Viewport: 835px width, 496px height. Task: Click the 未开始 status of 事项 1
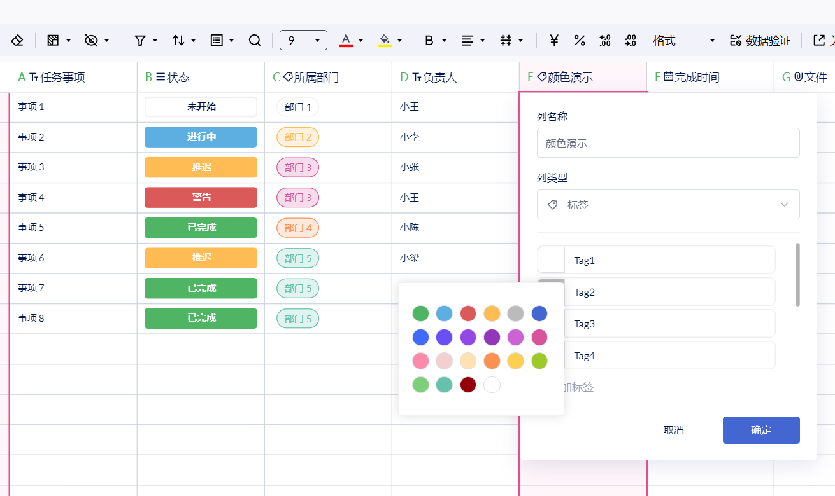(201, 107)
